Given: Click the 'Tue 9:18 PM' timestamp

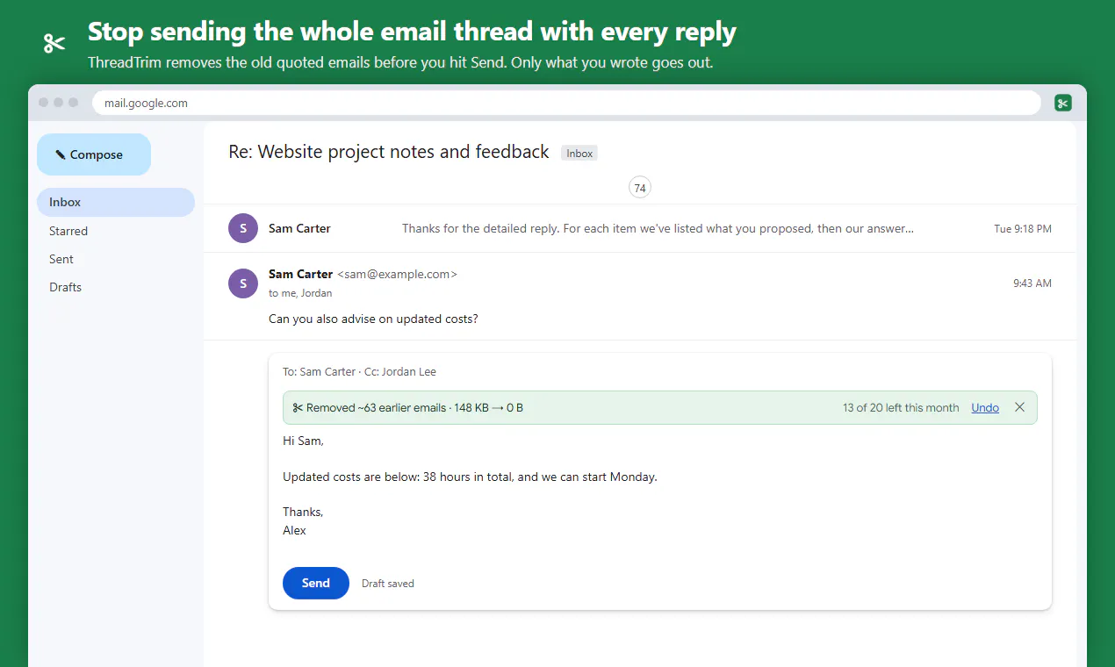Looking at the screenshot, I should pyautogui.click(x=1023, y=228).
